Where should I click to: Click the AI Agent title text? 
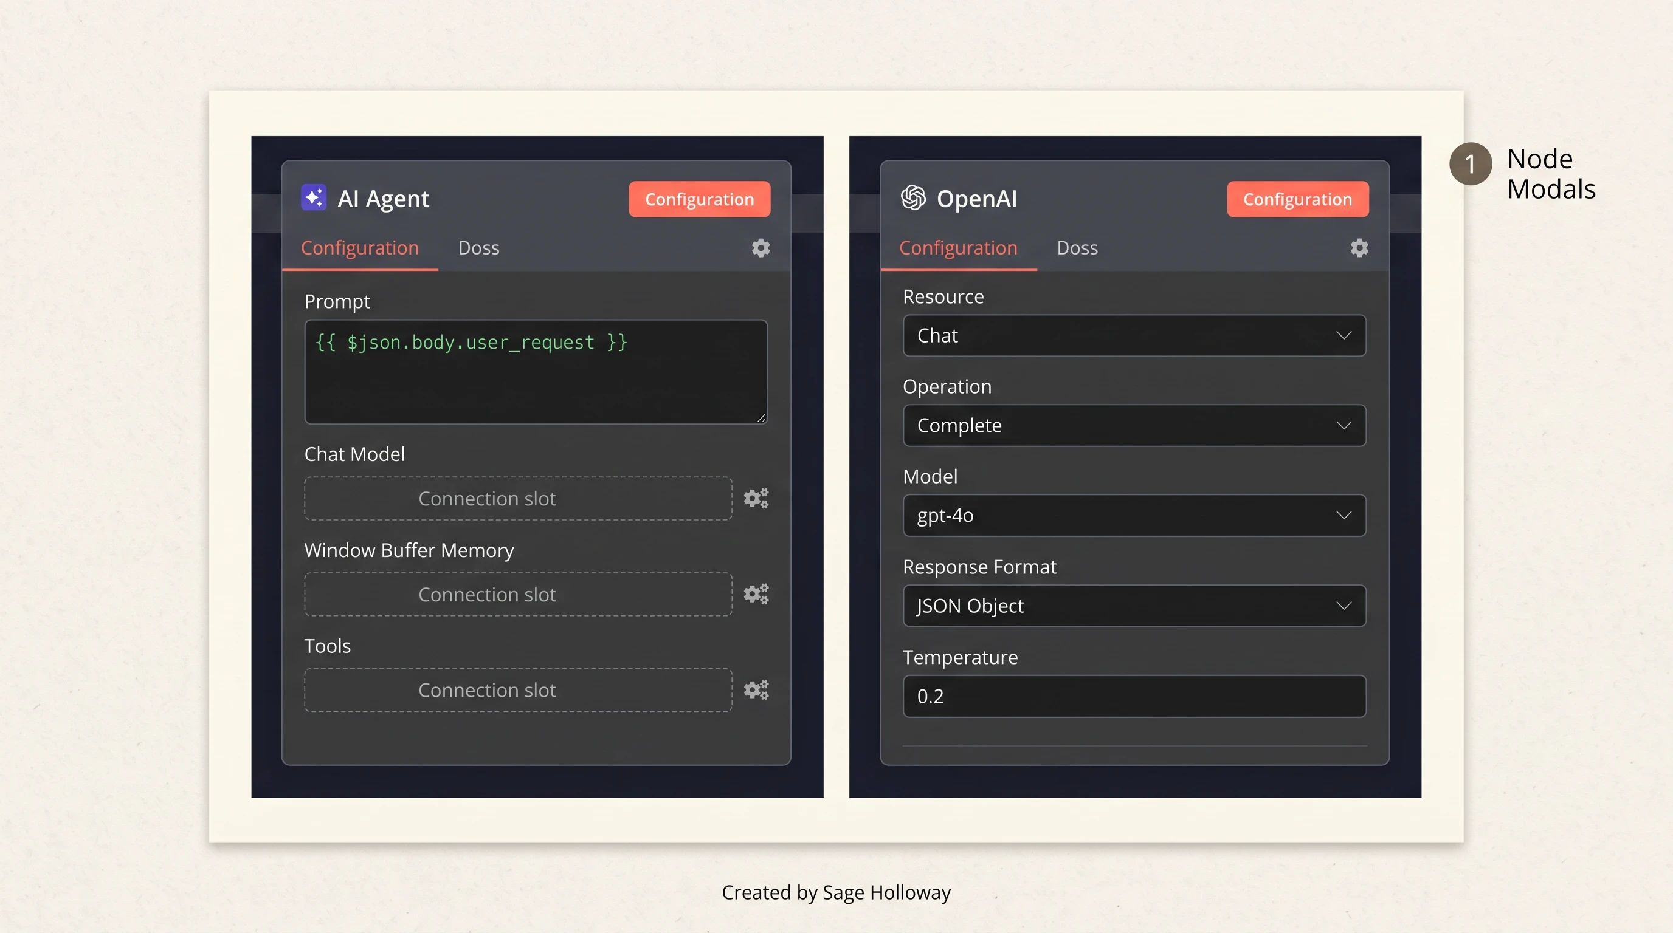point(383,199)
